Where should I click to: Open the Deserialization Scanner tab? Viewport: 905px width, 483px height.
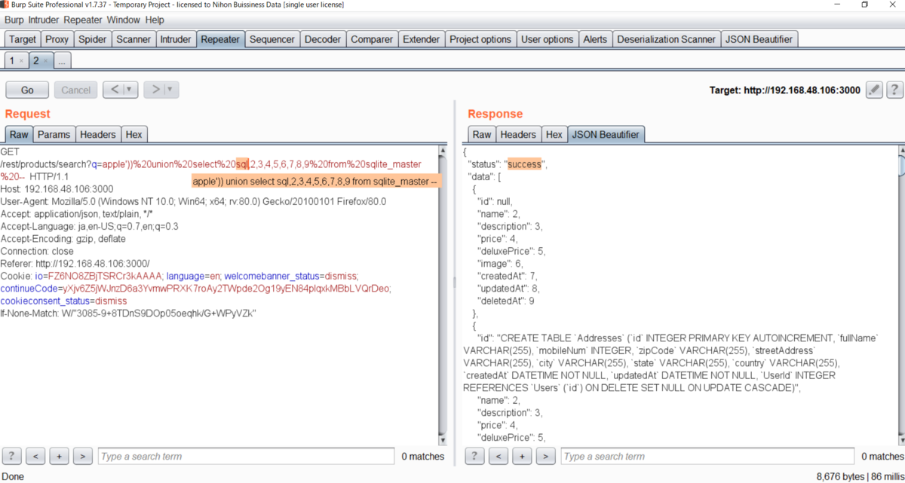pos(667,39)
